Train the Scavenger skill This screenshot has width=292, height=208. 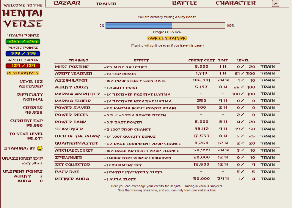point(268,129)
